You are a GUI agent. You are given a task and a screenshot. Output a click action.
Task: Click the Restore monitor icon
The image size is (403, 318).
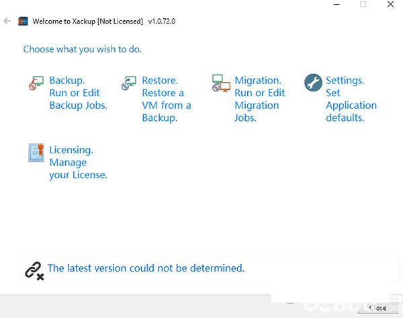pyautogui.click(x=128, y=83)
